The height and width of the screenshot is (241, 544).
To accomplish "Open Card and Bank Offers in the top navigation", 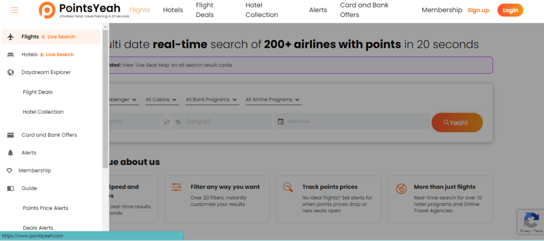I will tap(364, 10).
